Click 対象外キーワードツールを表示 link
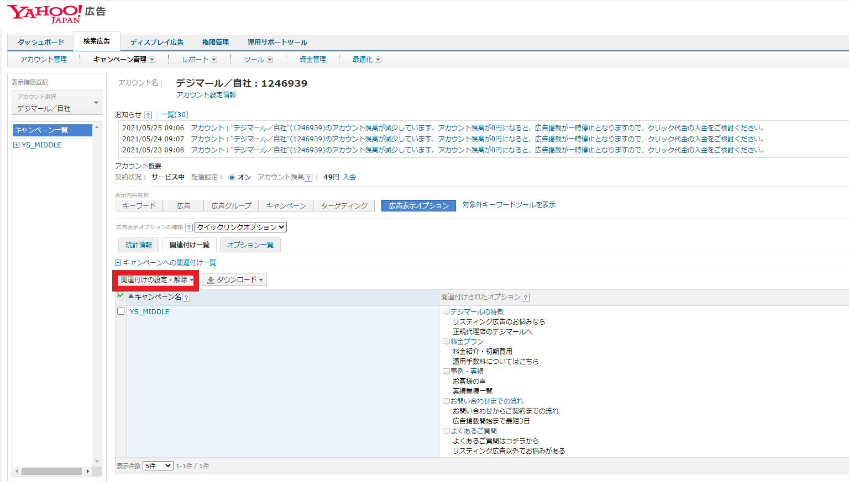 pos(509,205)
